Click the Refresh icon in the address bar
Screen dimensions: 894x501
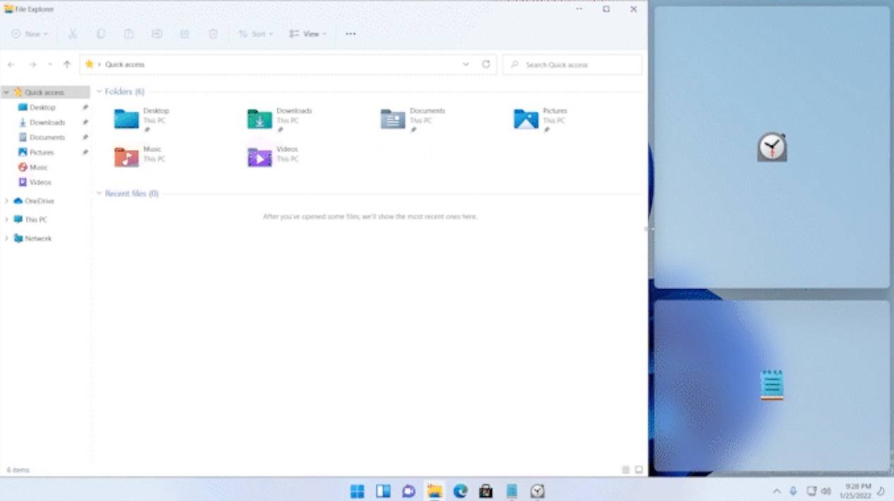(x=486, y=64)
